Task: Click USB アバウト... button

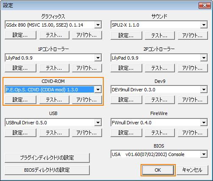Action: (87, 133)
